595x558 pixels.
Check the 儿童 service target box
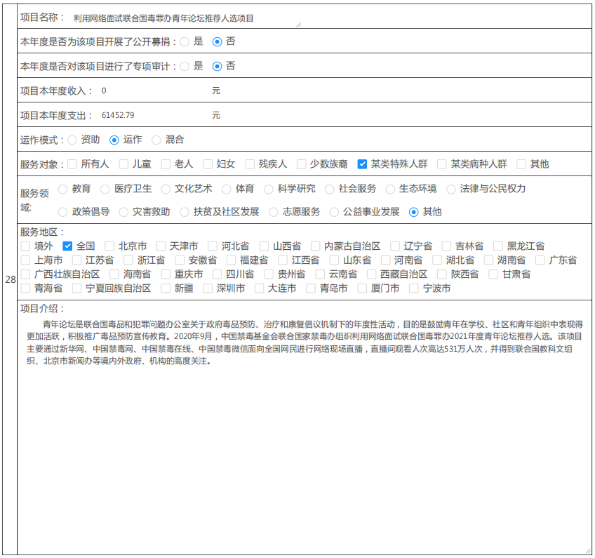click(123, 164)
